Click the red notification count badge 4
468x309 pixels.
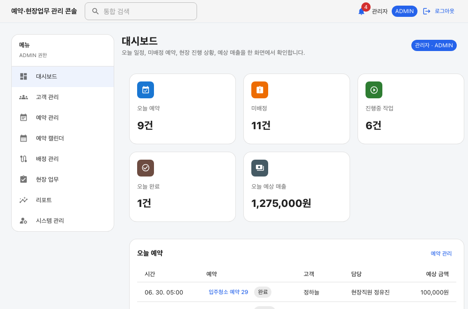(366, 7)
